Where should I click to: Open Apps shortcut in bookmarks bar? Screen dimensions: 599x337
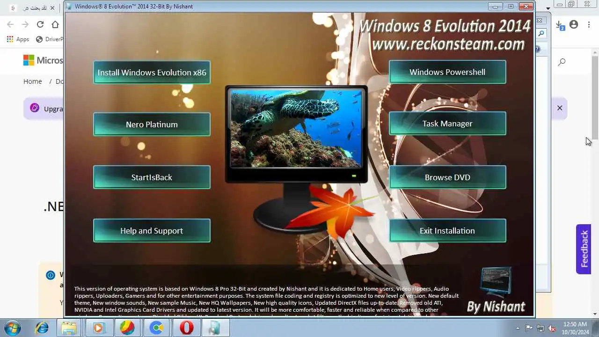coord(18,39)
